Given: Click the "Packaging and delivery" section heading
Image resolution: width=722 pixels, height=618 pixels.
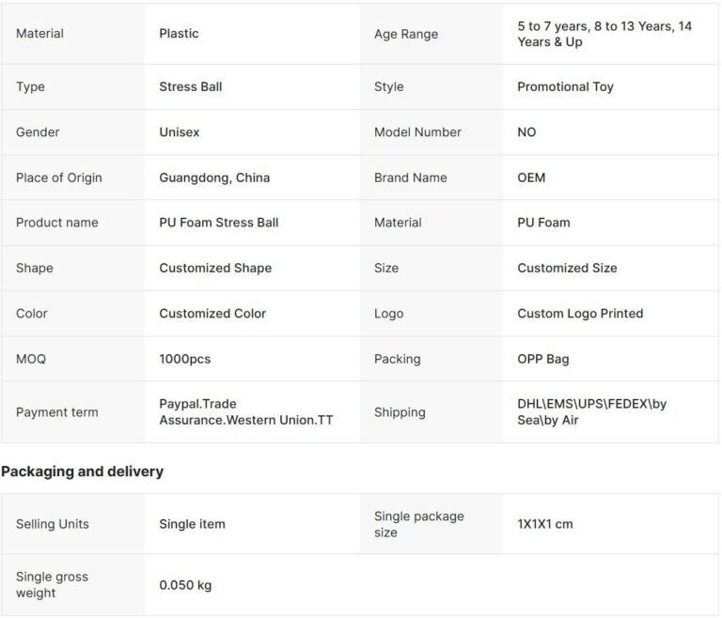Looking at the screenshot, I should 83,471.
